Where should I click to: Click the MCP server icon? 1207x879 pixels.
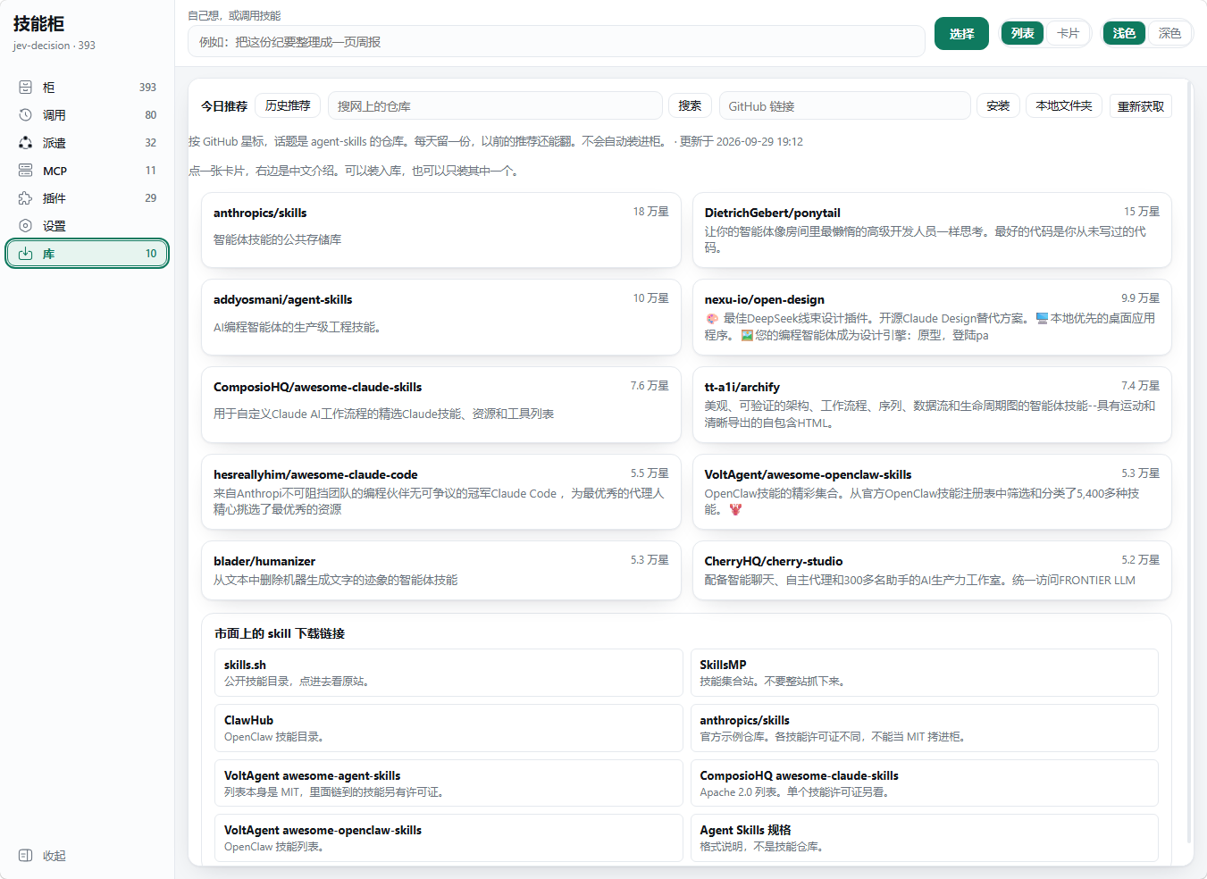point(25,171)
